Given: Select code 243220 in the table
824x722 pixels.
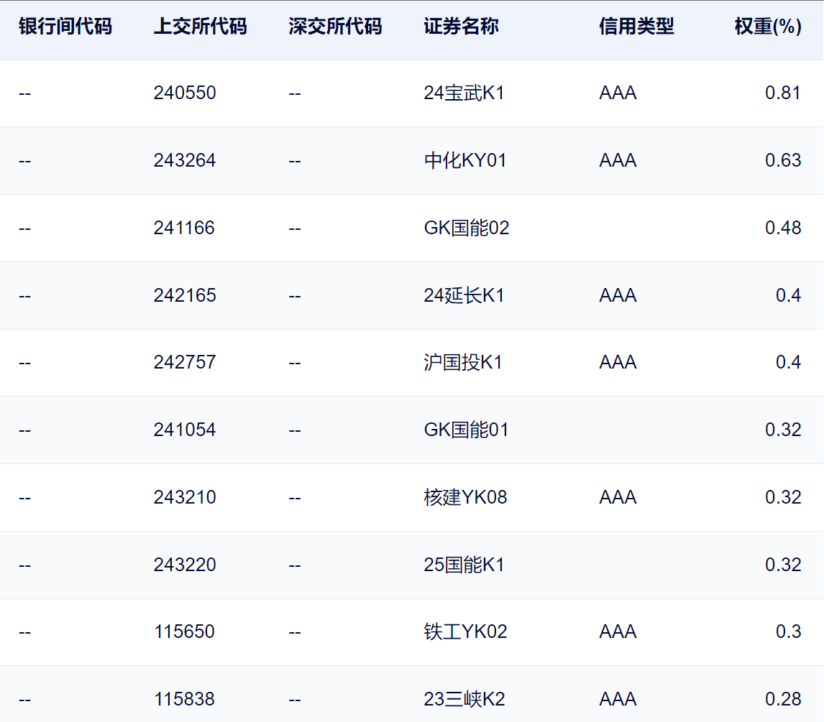Looking at the screenshot, I should click(x=185, y=565).
